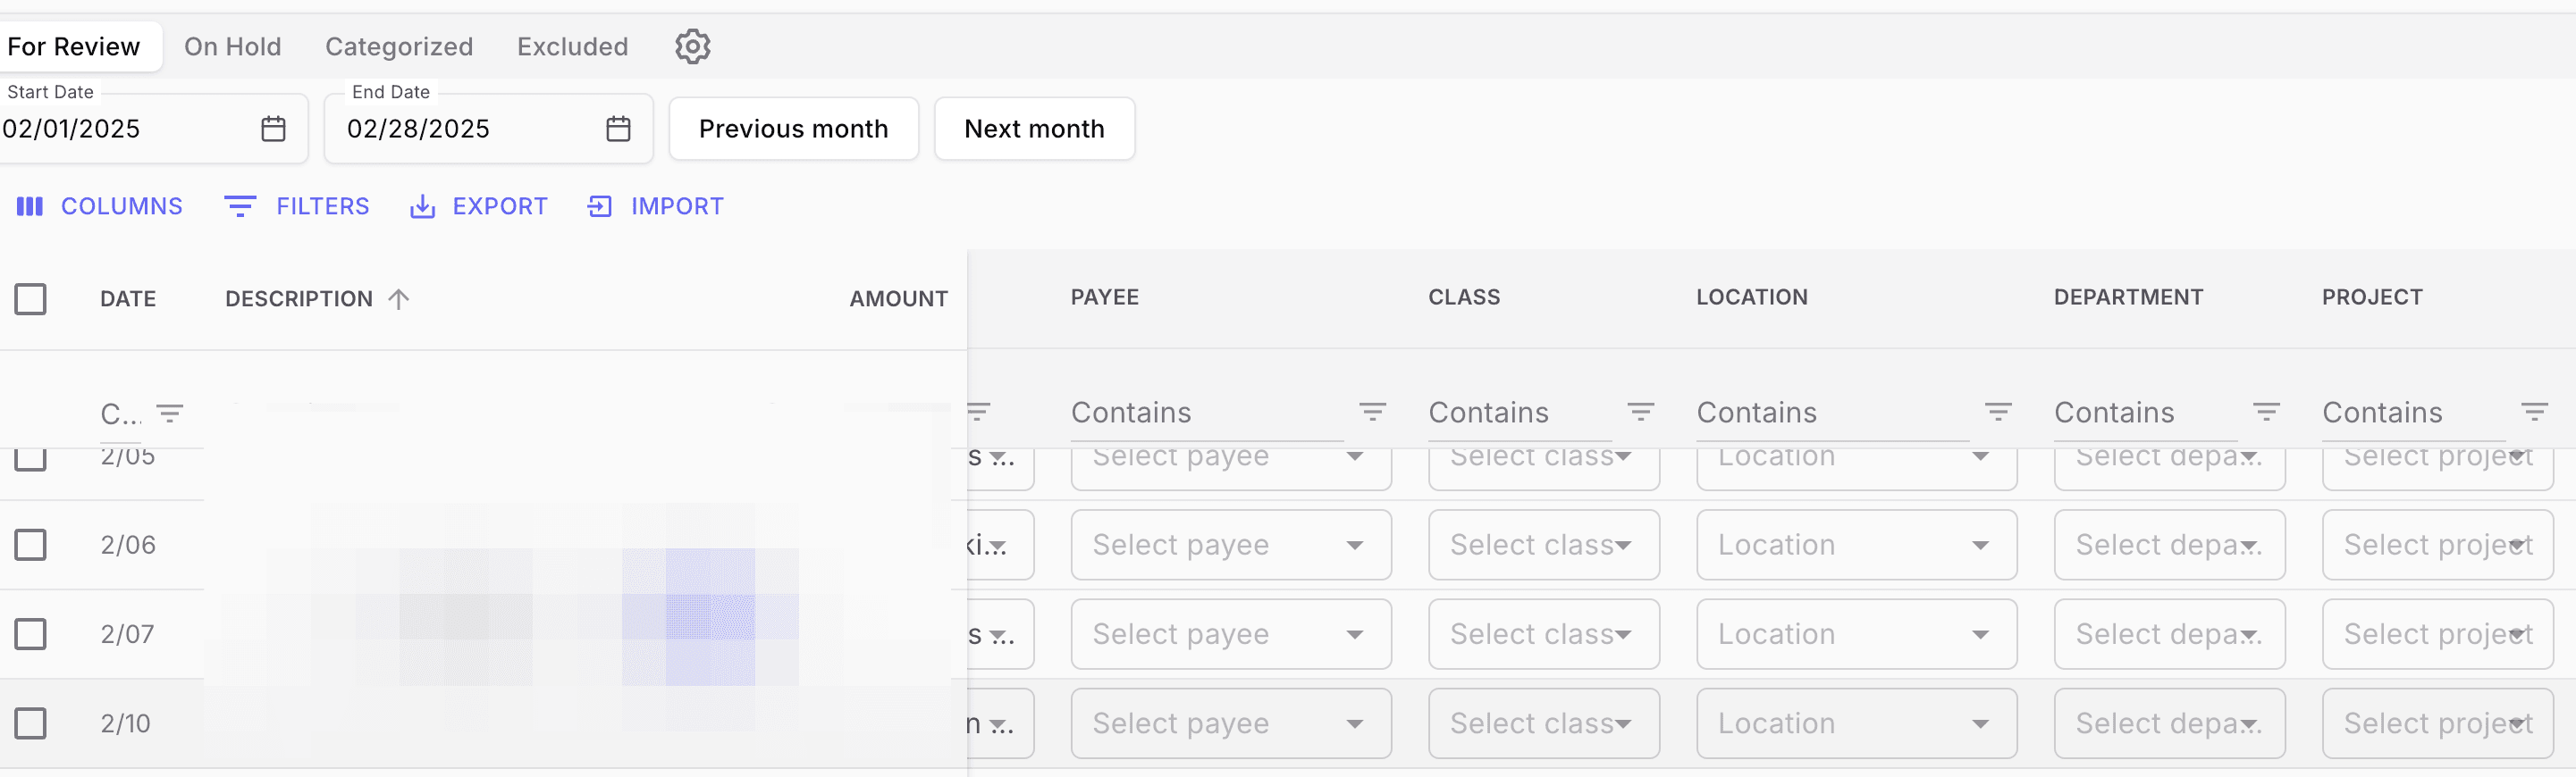The height and width of the screenshot is (777, 2576).
Task: Click the Previous month button
Action: pos(793,129)
